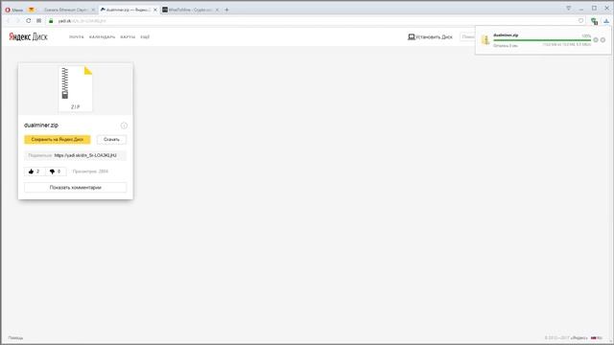Click the Yandex search field
This screenshot has height=345, width=614.
point(467,36)
